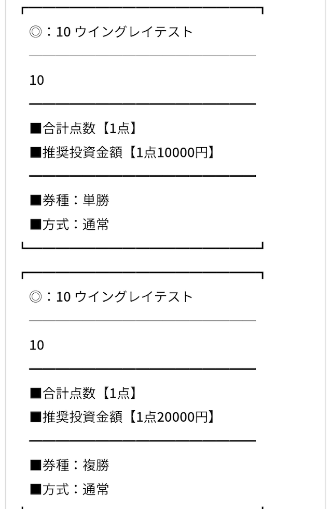Click the ■ bullet beside 券種：複勝

[35, 465]
